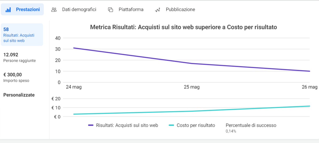Switch to the Dati demografici tab label
Image resolution: width=319 pixels, height=143 pixels.
(x=79, y=10)
